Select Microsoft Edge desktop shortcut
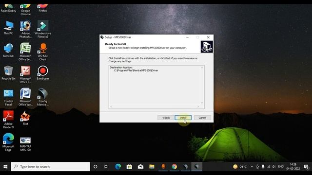 (x=8, y=142)
